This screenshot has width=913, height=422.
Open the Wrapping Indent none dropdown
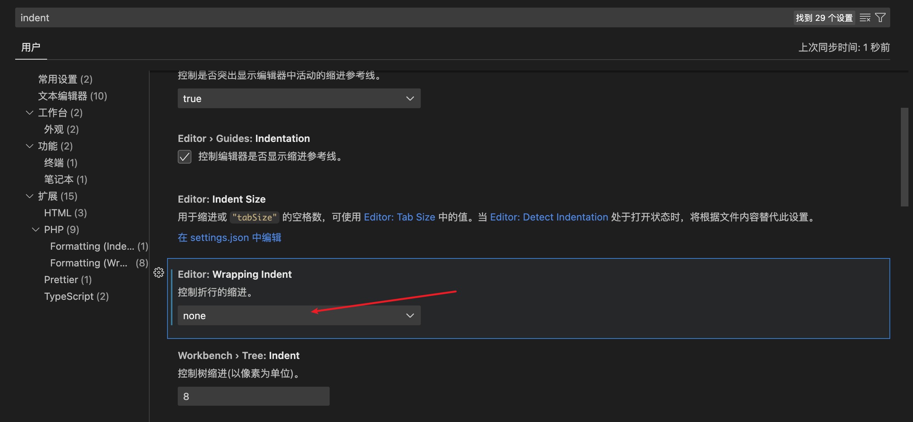299,316
